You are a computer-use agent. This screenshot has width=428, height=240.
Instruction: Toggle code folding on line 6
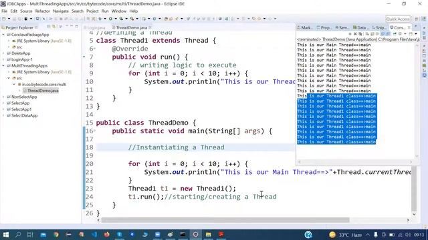[x=94, y=49]
